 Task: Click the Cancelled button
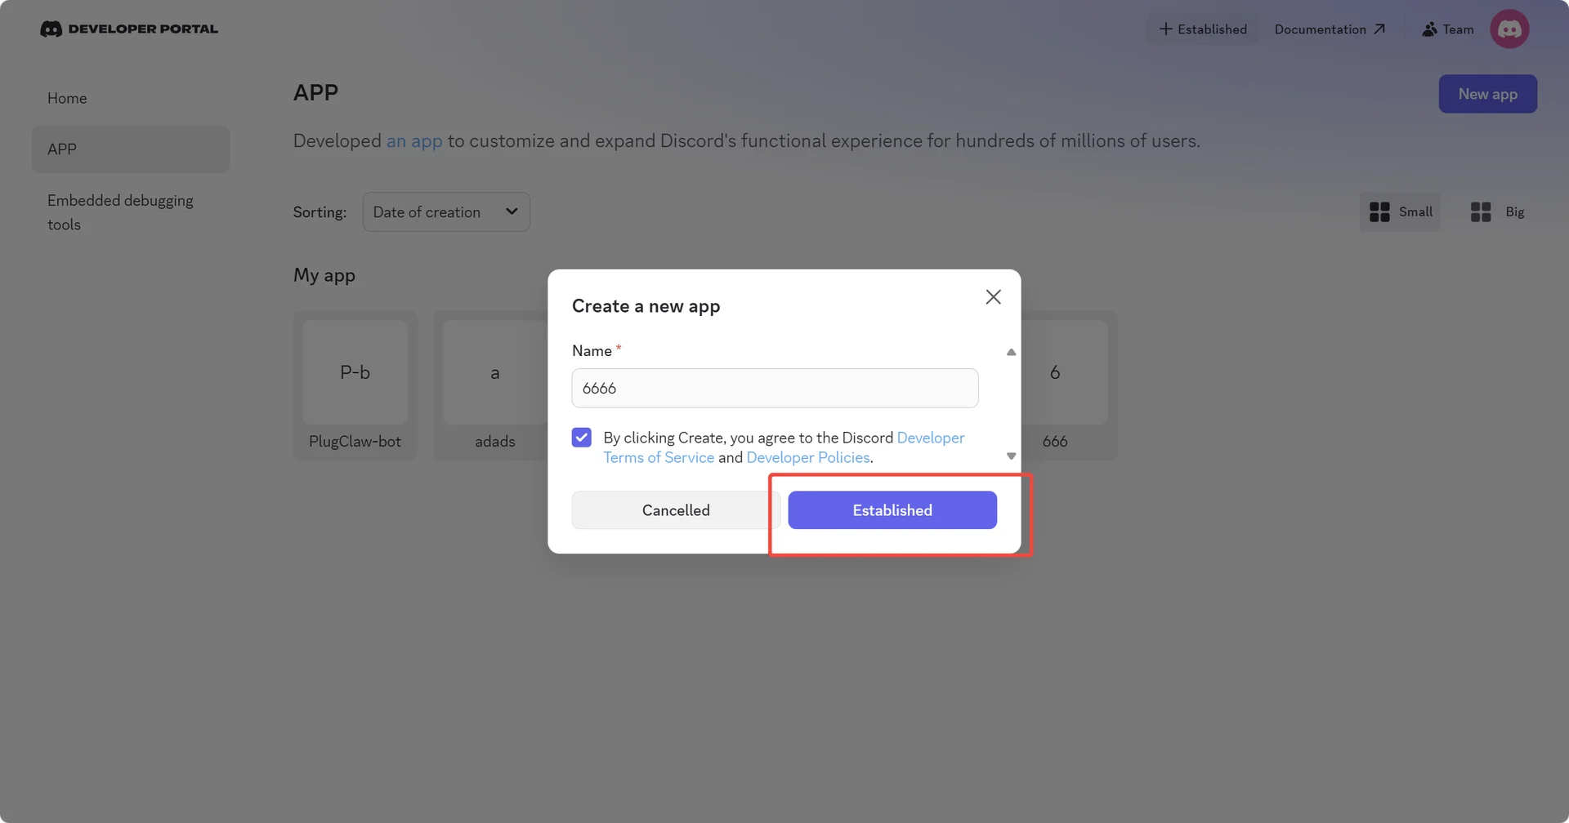pos(676,510)
